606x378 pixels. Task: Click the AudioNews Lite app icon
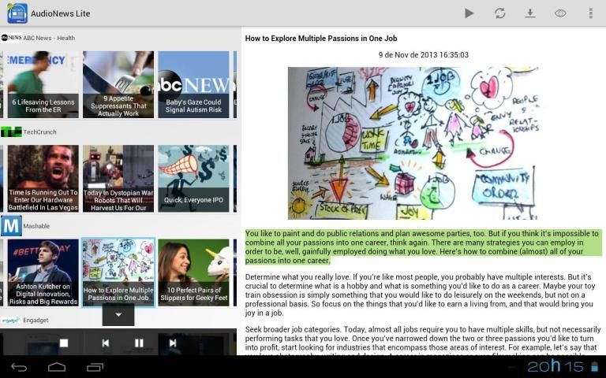pyautogui.click(x=17, y=13)
